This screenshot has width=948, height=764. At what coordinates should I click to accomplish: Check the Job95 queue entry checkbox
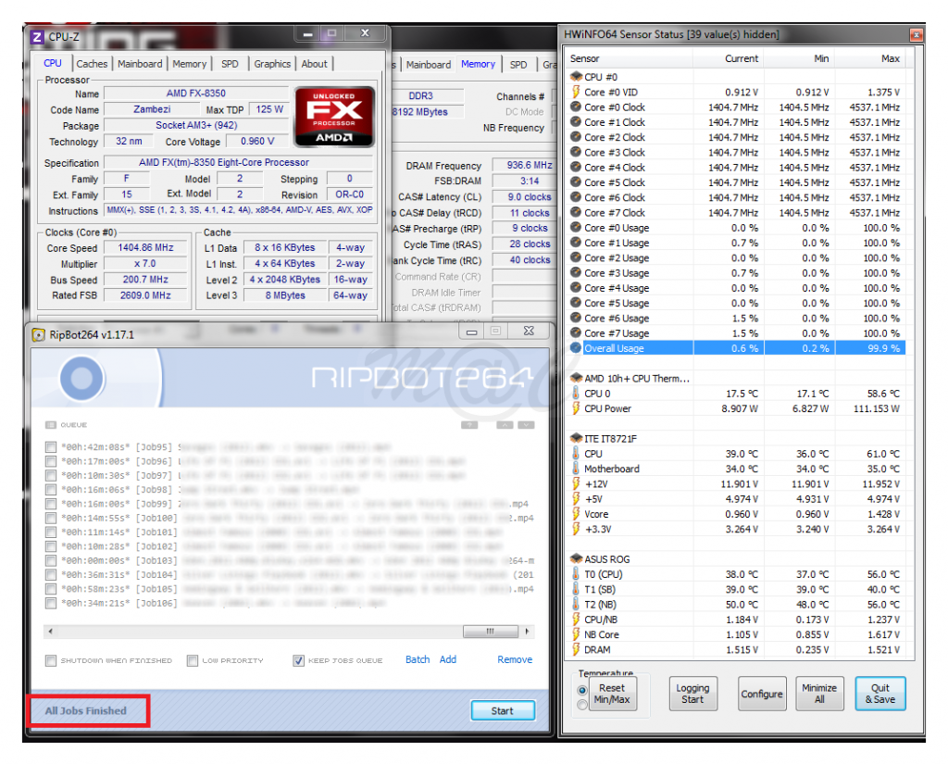[x=52, y=447]
